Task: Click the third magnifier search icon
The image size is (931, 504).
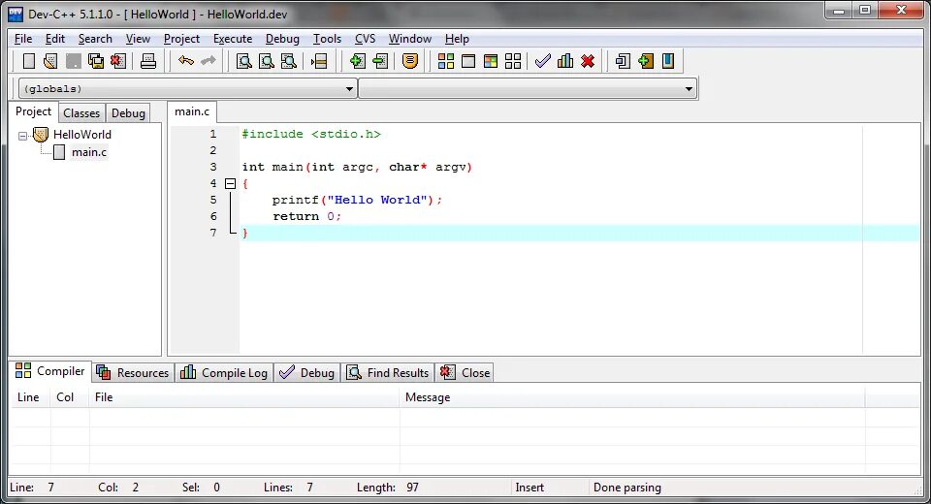Action: [289, 61]
